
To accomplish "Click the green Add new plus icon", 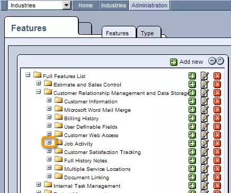I will [x=174, y=62].
